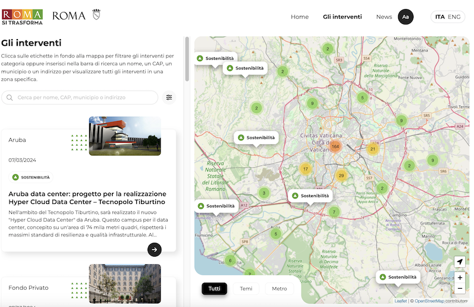This screenshot has height=307, width=474.
Task: Open the OpenStreetMap attribution link
Action: (429, 301)
